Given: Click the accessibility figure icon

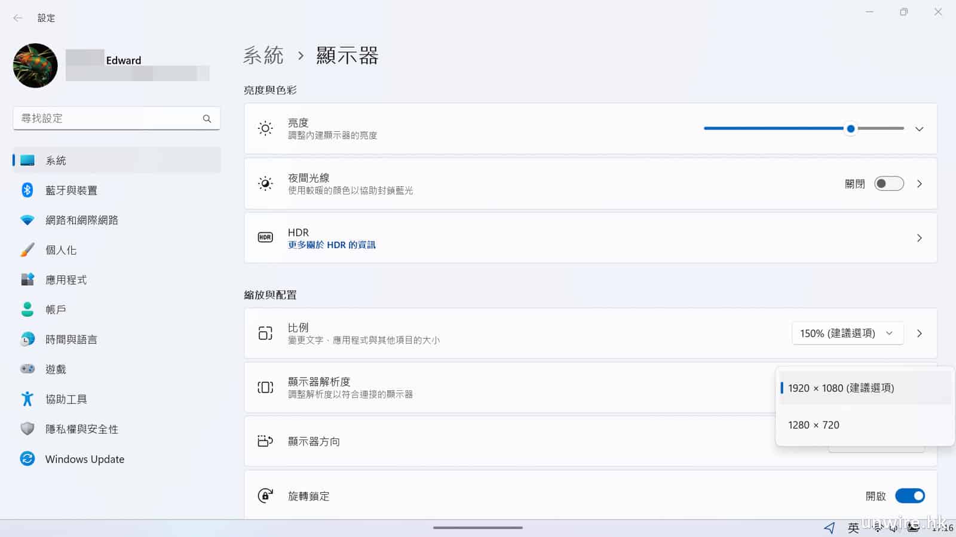Looking at the screenshot, I should tap(27, 399).
